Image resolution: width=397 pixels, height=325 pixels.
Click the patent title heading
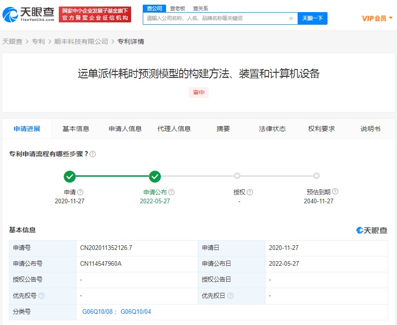(x=199, y=74)
